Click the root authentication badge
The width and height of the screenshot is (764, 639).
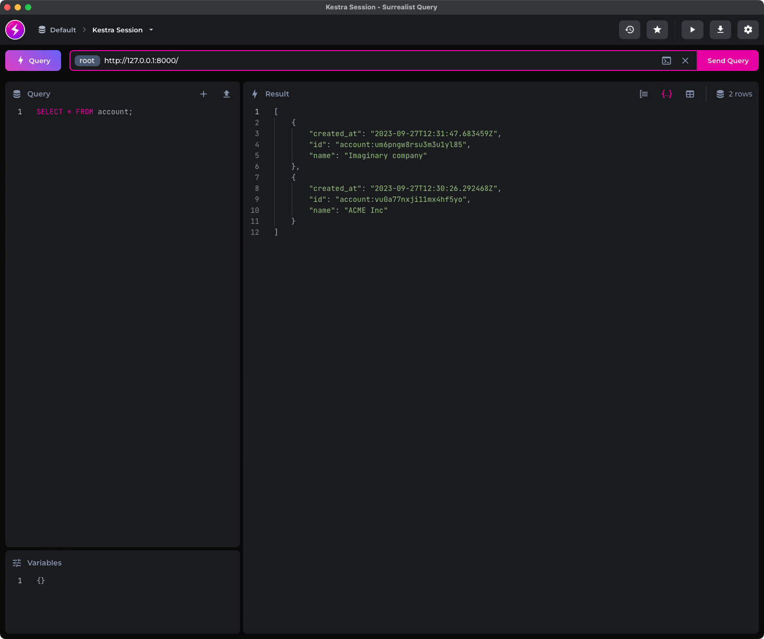point(87,61)
